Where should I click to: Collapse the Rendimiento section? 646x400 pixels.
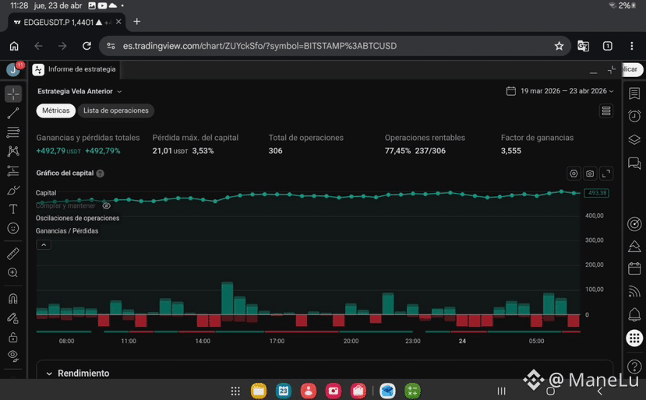point(49,374)
